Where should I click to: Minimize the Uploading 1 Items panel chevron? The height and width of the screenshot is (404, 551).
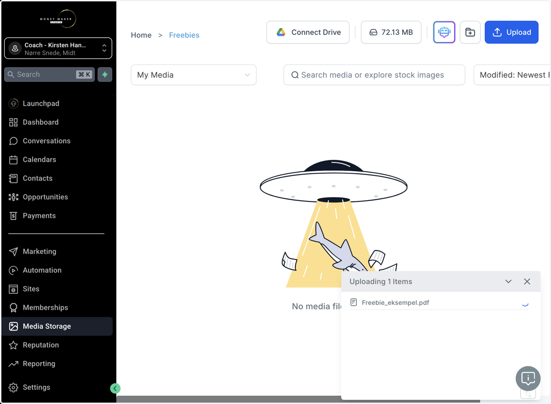508,281
